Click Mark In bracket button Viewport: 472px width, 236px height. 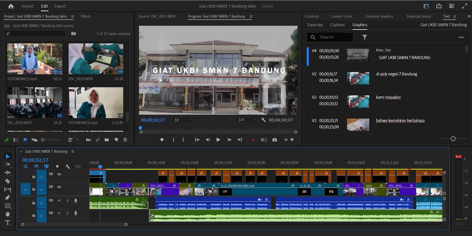coord(174,140)
